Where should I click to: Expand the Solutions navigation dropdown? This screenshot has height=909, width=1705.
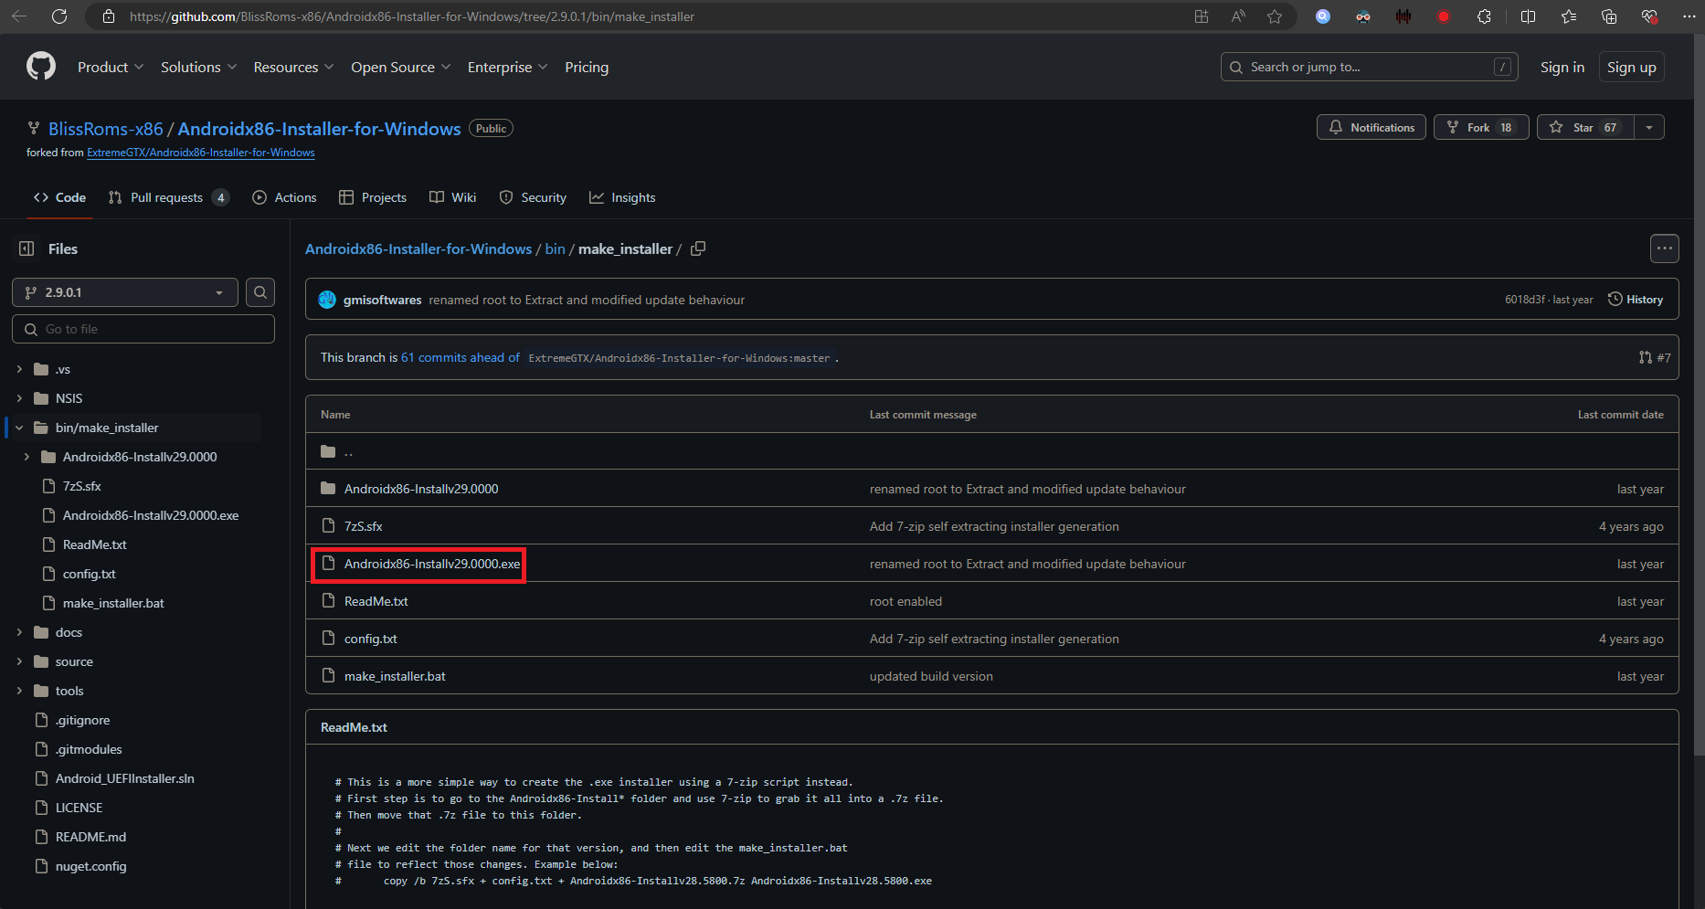pyautogui.click(x=199, y=67)
